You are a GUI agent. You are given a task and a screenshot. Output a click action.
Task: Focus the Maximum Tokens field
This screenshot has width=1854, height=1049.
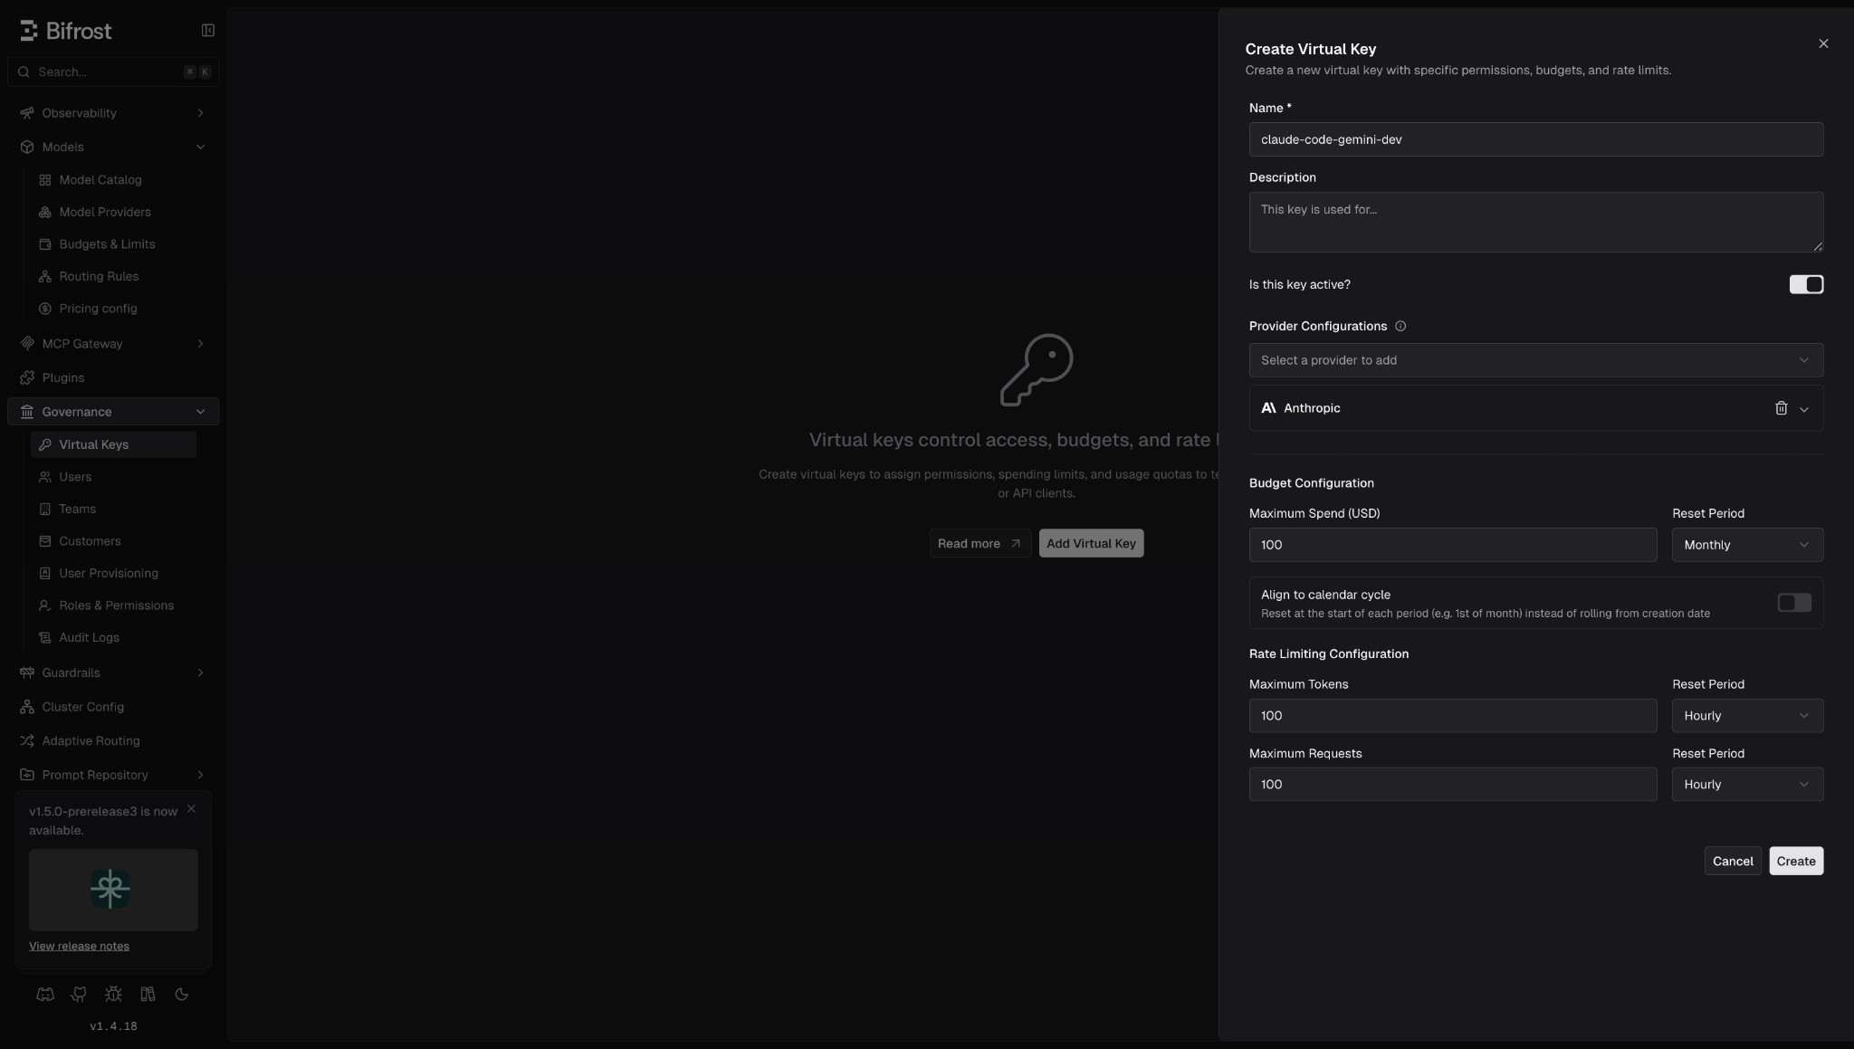point(1453,716)
